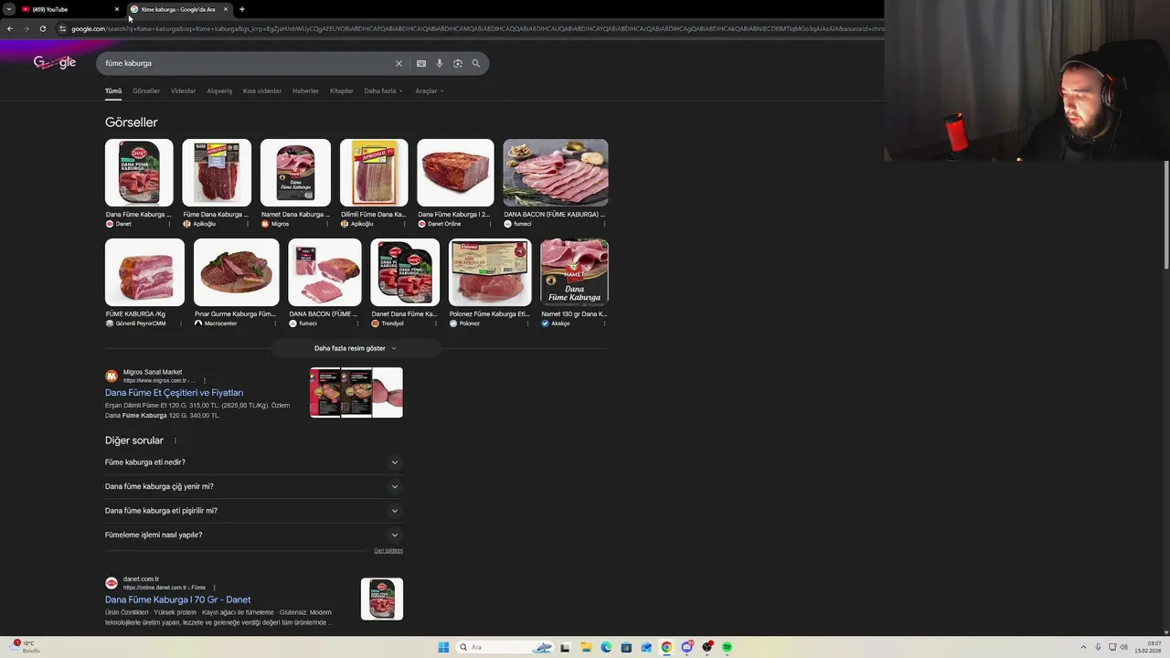This screenshot has height=658, width=1170.
Task: Open Spotify from the taskbar
Action: [x=727, y=647]
